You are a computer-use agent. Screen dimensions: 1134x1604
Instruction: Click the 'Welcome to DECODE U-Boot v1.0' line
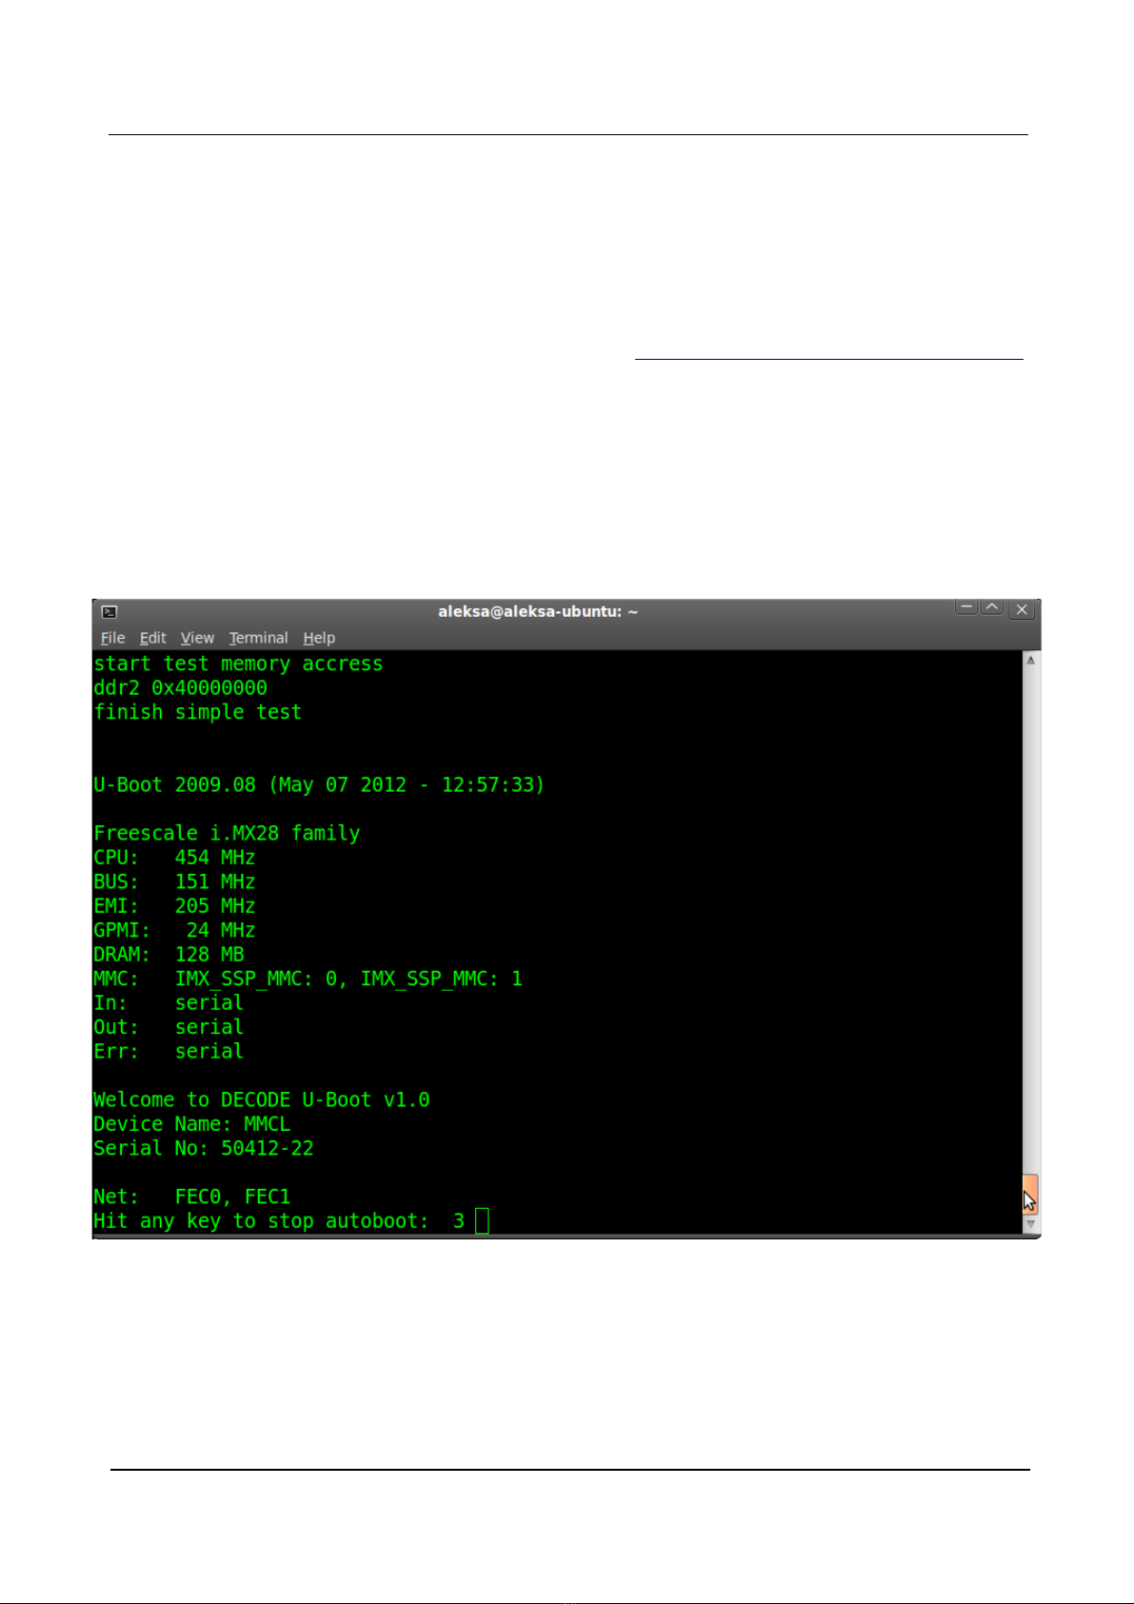[262, 1100]
